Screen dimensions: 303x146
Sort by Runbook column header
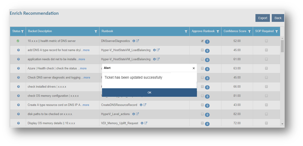(x=107, y=31)
